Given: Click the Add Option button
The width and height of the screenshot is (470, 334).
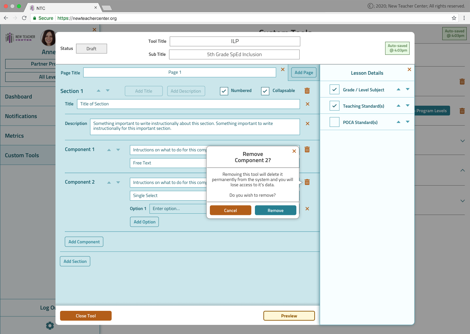Looking at the screenshot, I should click(145, 222).
